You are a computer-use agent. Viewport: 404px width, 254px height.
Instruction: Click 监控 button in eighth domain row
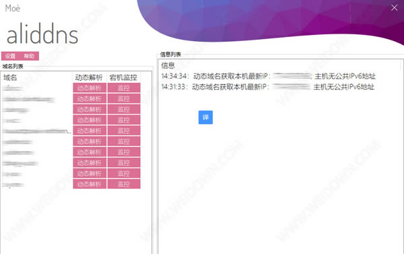point(124,163)
